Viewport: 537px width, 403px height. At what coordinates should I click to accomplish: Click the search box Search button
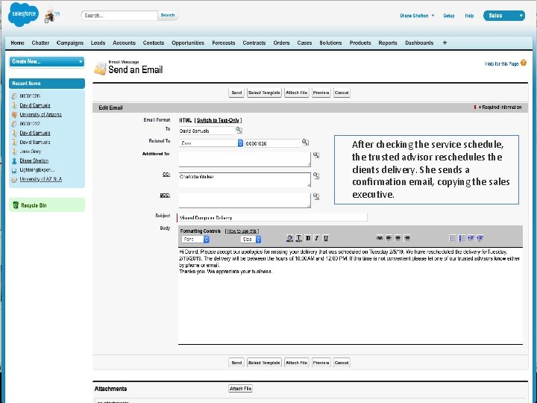(168, 15)
